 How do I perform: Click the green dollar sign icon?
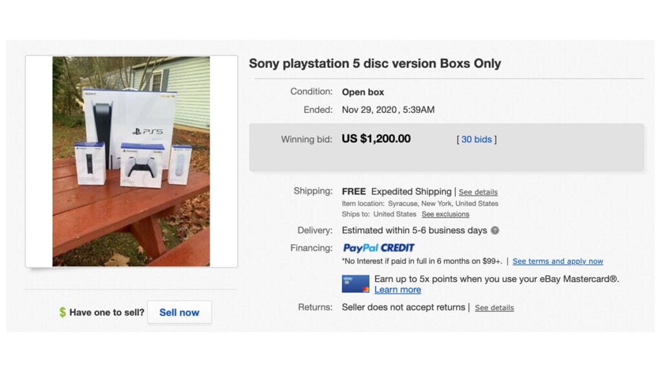[62, 313]
